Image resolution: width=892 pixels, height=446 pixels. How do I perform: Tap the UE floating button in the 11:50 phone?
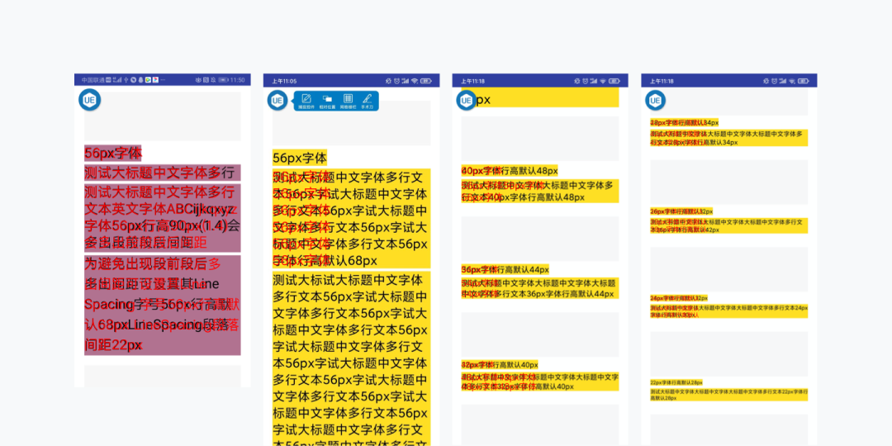(89, 100)
